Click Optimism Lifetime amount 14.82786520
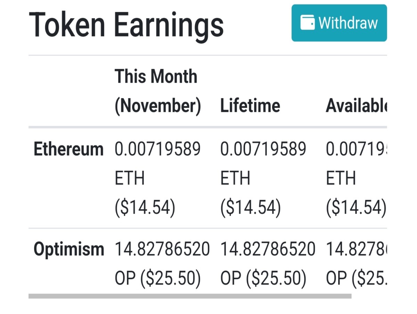This screenshot has width=417, height=314. pos(268,249)
